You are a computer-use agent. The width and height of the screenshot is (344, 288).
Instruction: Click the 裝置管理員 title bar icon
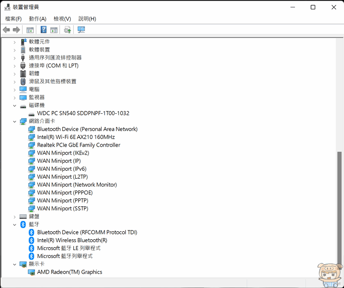click(7, 7)
